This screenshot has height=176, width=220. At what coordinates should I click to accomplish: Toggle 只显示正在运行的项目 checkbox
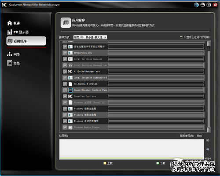[x=181, y=37]
